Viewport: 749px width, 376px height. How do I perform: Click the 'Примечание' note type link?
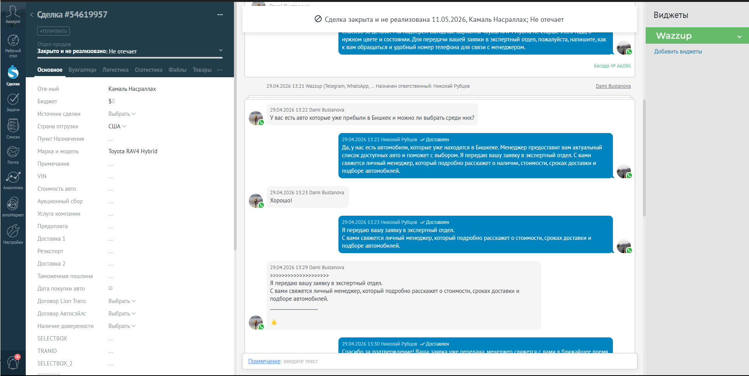[x=264, y=361]
